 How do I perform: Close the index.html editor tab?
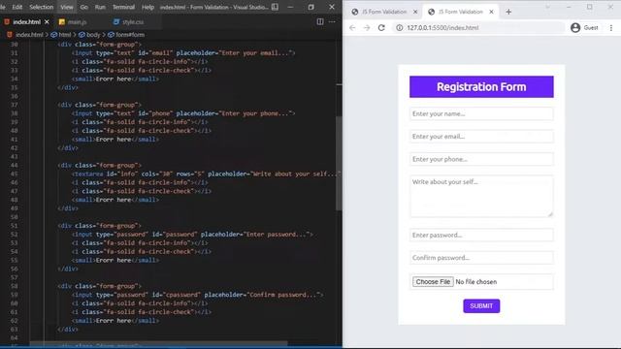(47, 21)
